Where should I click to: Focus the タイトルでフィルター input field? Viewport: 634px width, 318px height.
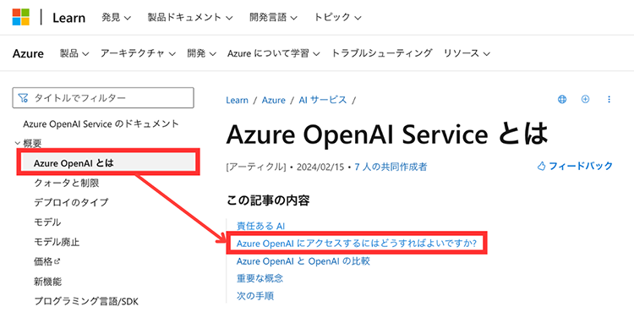click(x=103, y=97)
